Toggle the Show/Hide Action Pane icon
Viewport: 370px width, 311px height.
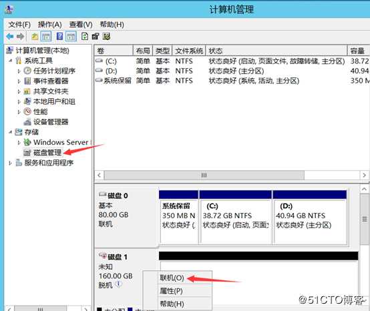coord(71,37)
